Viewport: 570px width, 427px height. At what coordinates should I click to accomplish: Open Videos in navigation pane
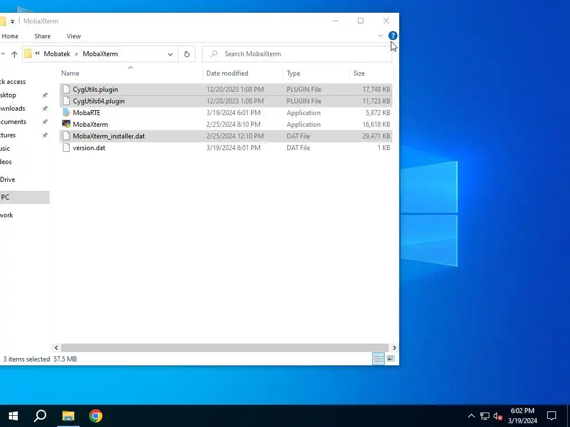point(6,162)
